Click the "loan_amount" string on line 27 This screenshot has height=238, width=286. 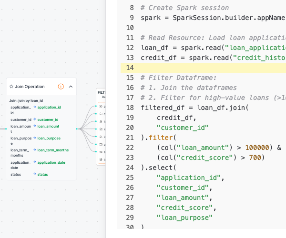coord(183,198)
